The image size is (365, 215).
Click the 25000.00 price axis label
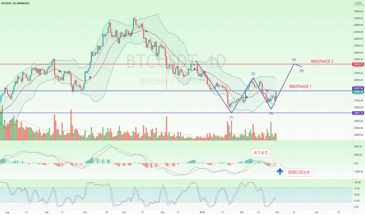coord(358,135)
